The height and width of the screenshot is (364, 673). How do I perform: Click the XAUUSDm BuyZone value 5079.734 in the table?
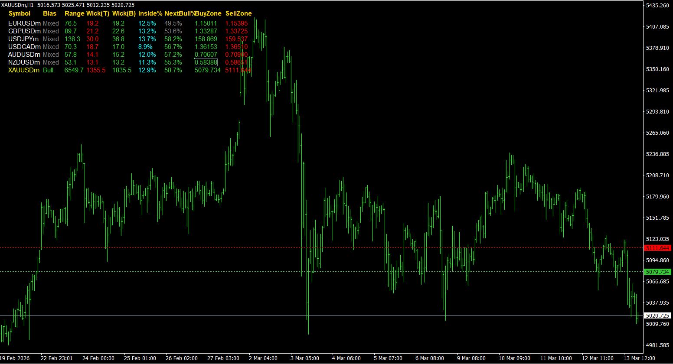[x=208, y=70]
